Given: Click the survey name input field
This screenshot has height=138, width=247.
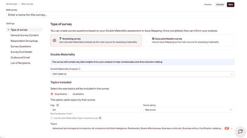Looking at the screenshot, I should click(x=120, y=15).
